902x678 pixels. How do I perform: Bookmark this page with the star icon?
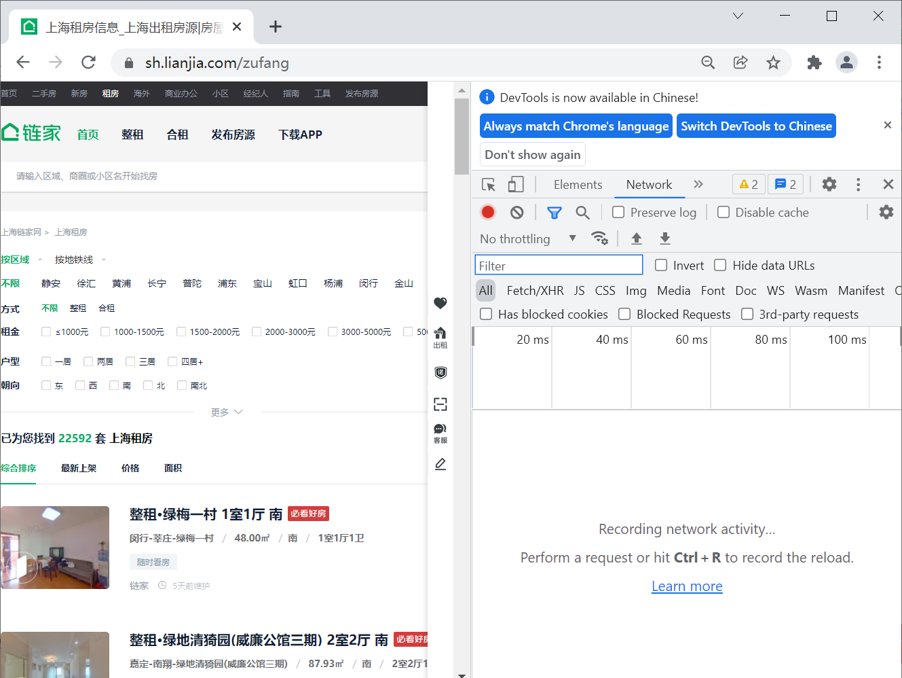pyautogui.click(x=773, y=63)
